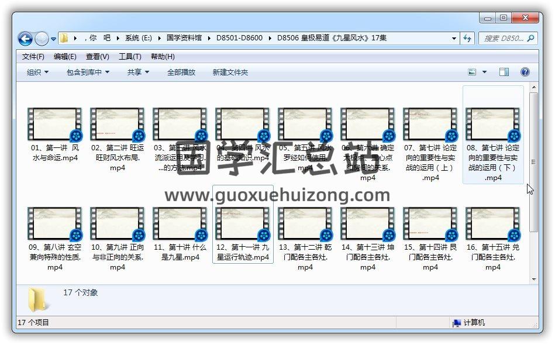Click the change view icon
555x345 pixels.
pyautogui.click(x=472, y=72)
